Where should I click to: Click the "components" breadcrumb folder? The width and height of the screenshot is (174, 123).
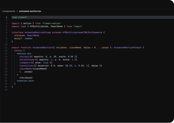(x=9, y=11)
